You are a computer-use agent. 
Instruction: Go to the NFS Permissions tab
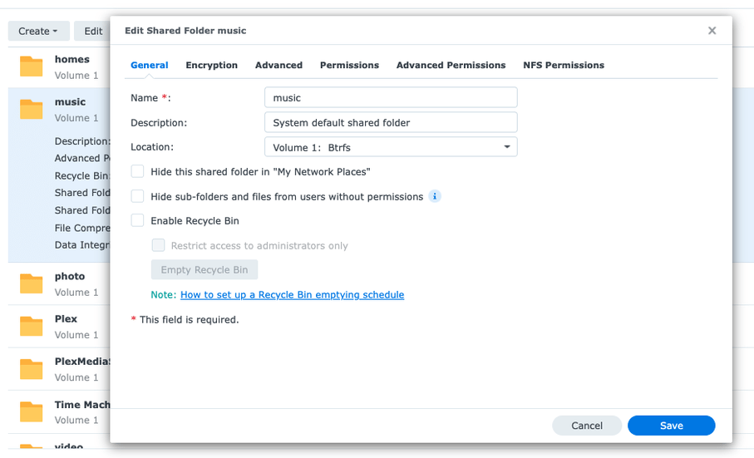563,65
